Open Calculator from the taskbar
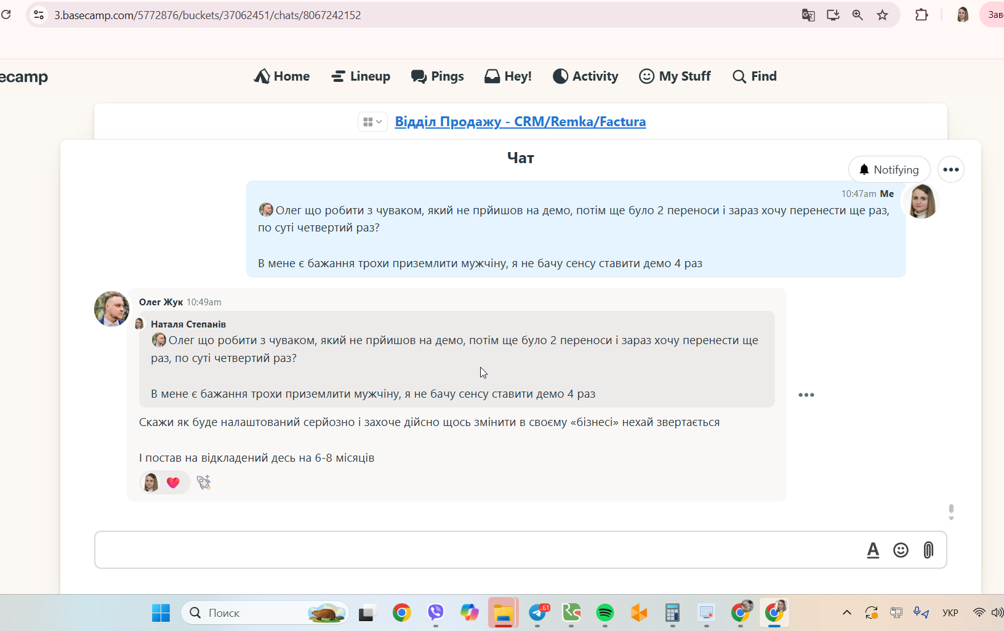 pyautogui.click(x=672, y=613)
